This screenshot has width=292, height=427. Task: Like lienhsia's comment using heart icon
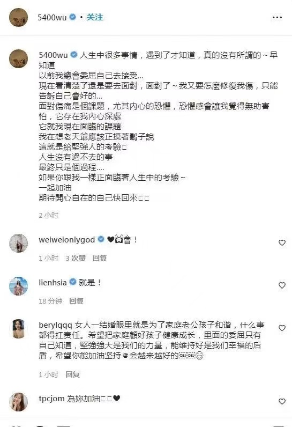[282, 285]
